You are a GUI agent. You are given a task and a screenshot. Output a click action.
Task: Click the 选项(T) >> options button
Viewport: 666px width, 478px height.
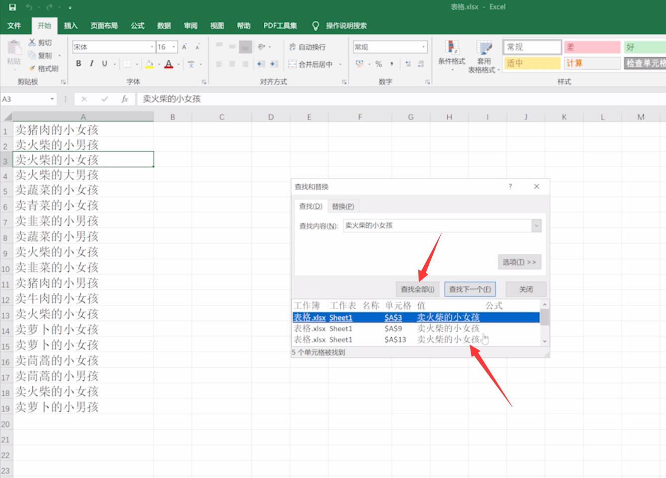519,262
